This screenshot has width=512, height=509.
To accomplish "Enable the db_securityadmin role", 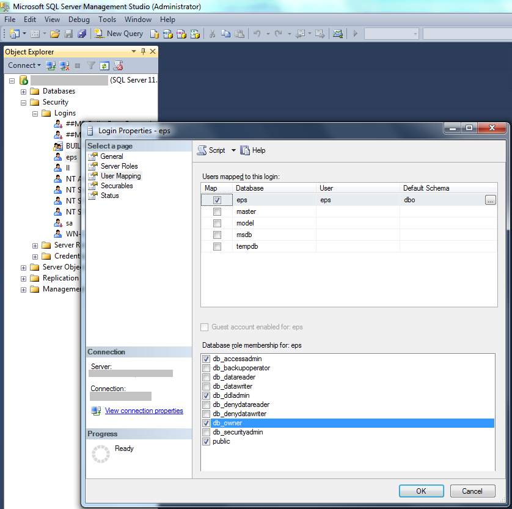I will [206, 432].
